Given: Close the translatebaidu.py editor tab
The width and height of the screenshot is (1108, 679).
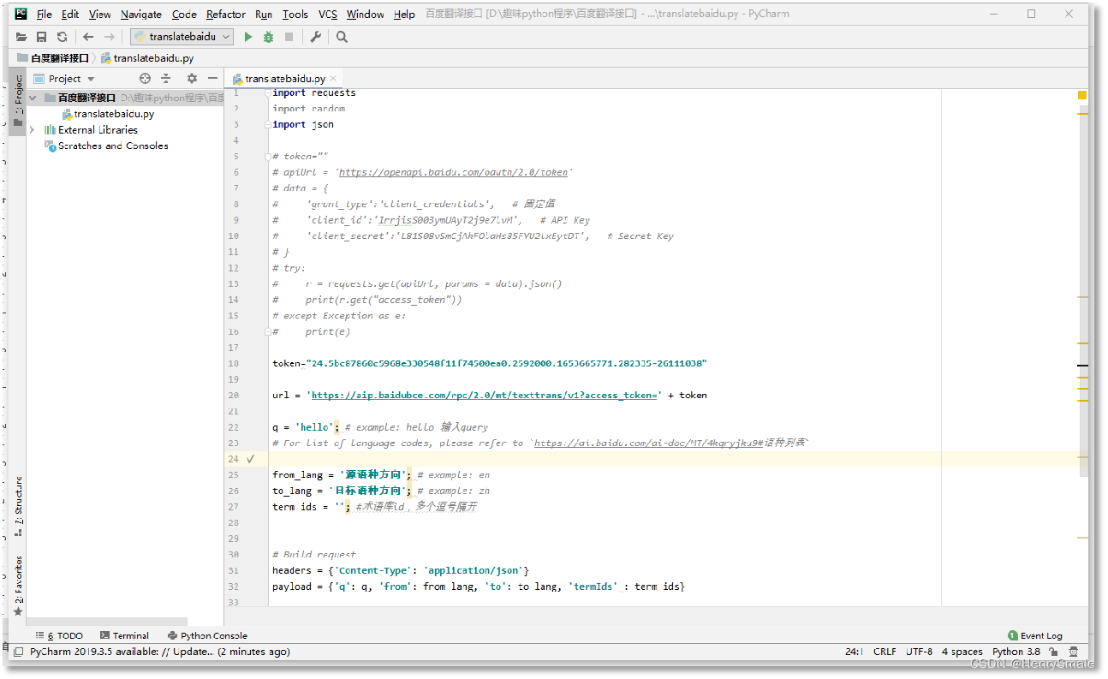Looking at the screenshot, I should click(334, 78).
